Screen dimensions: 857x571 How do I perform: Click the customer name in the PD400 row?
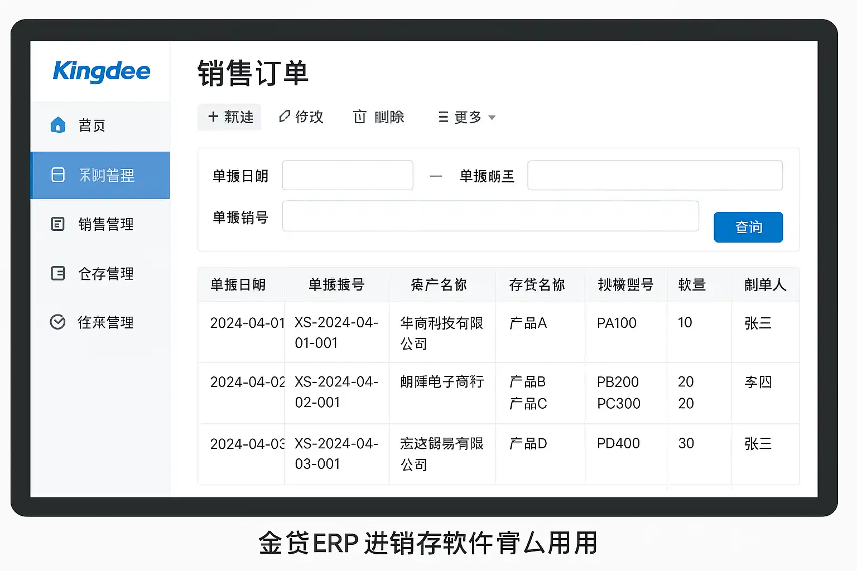[x=441, y=453]
